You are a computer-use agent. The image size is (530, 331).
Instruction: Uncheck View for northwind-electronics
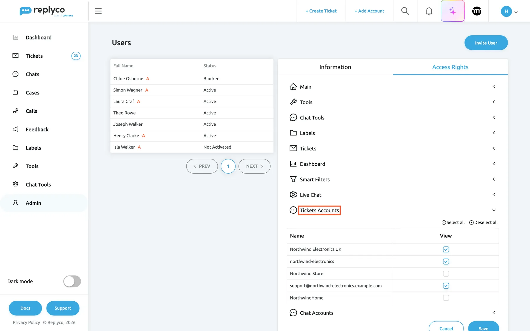coord(446,261)
